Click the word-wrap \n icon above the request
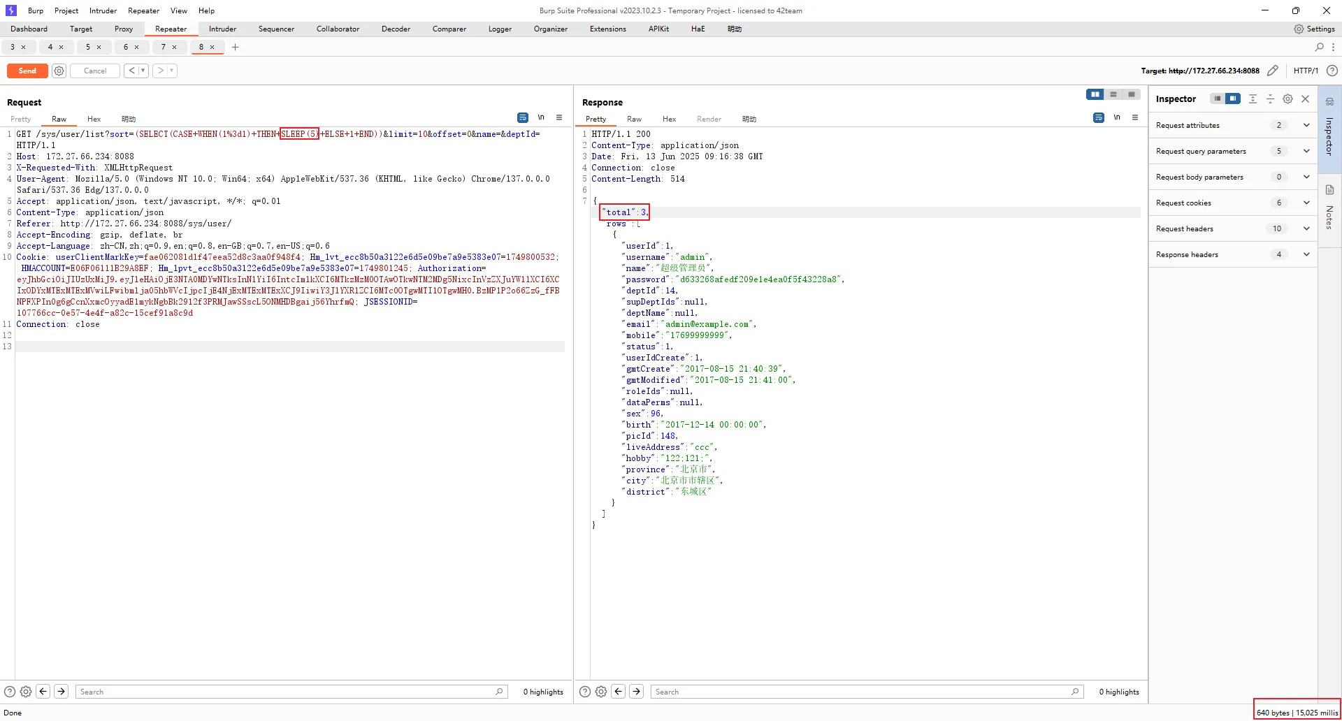The image size is (1342, 721). (x=542, y=117)
